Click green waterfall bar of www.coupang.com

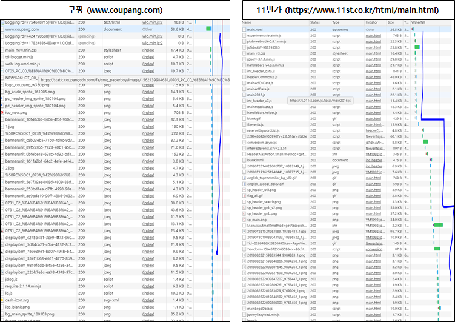tap(208, 29)
